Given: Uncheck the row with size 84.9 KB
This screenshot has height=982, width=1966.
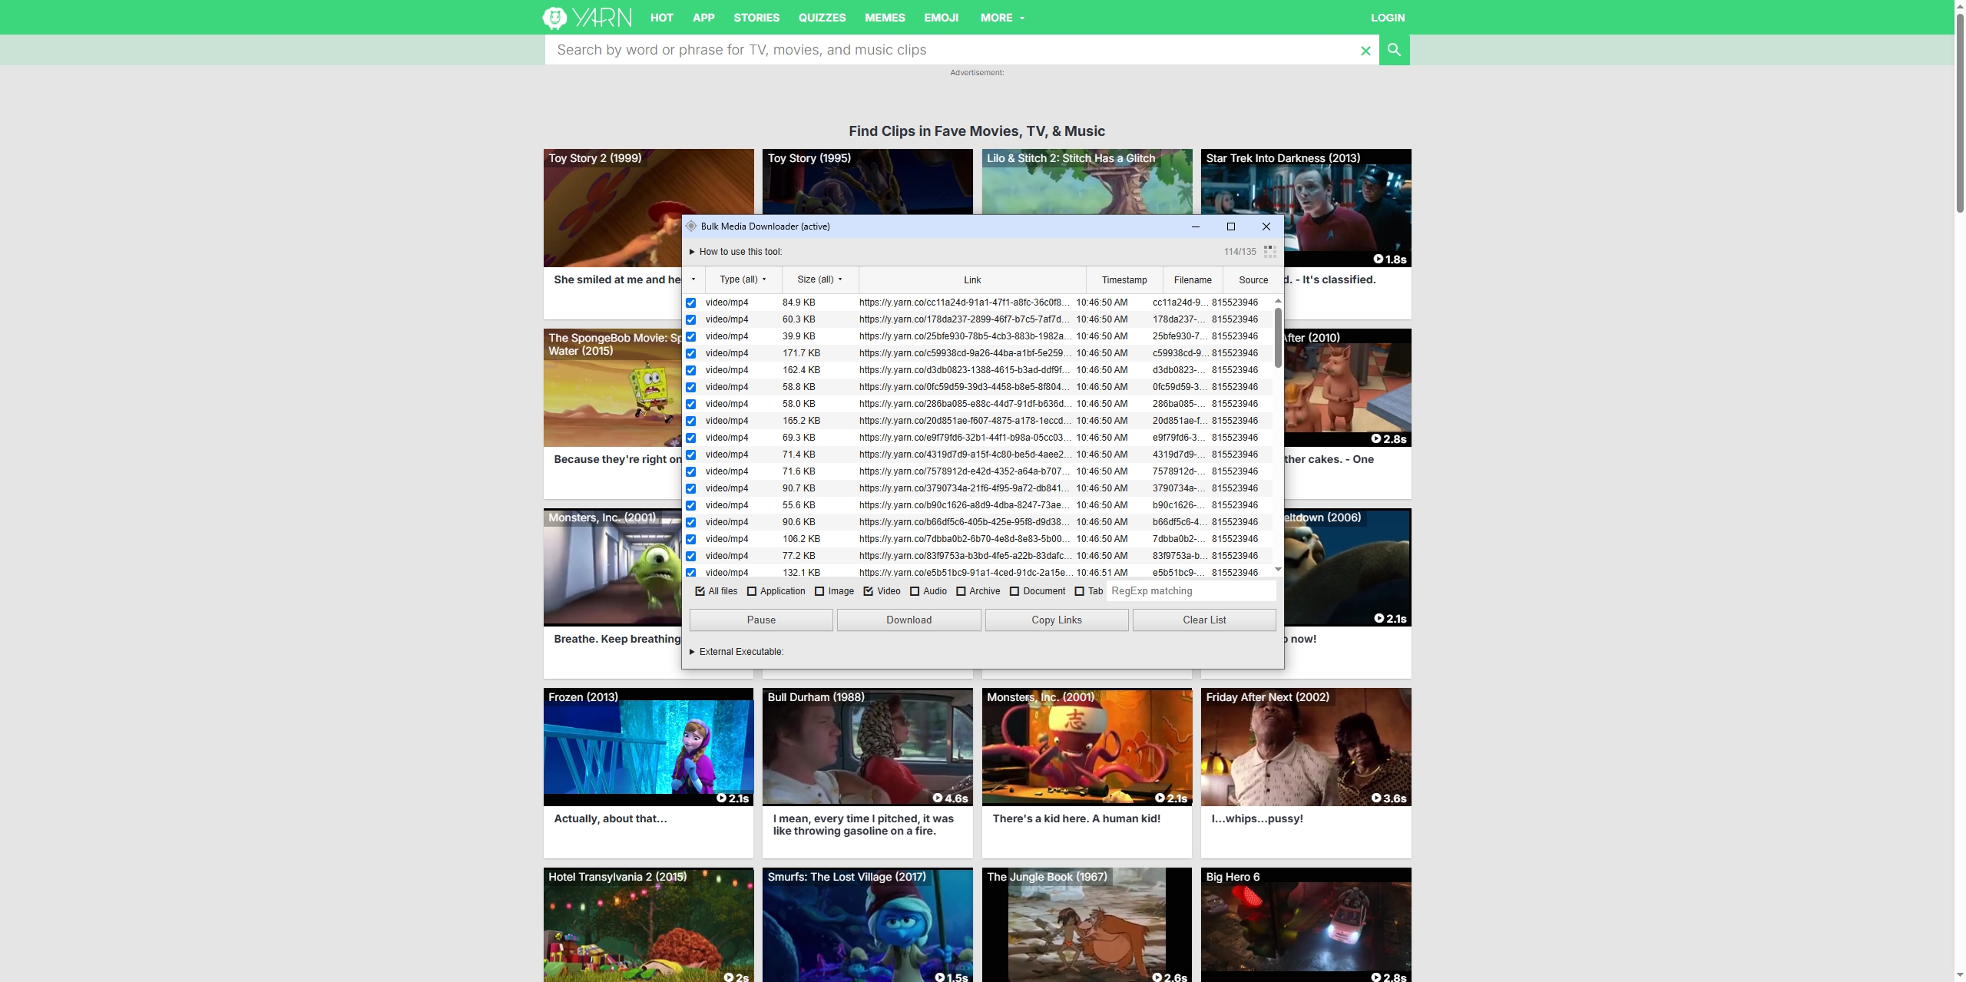Looking at the screenshot, I should click(x=690, y=303).
